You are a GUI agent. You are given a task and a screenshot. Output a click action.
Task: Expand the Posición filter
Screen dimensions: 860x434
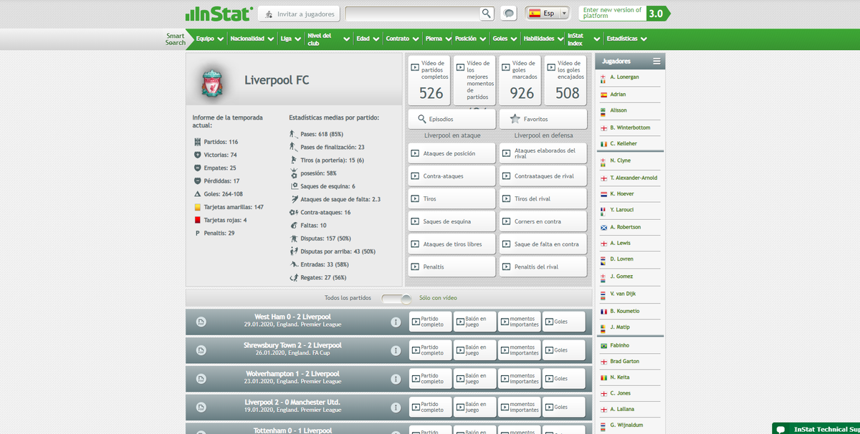pos(470,39)
